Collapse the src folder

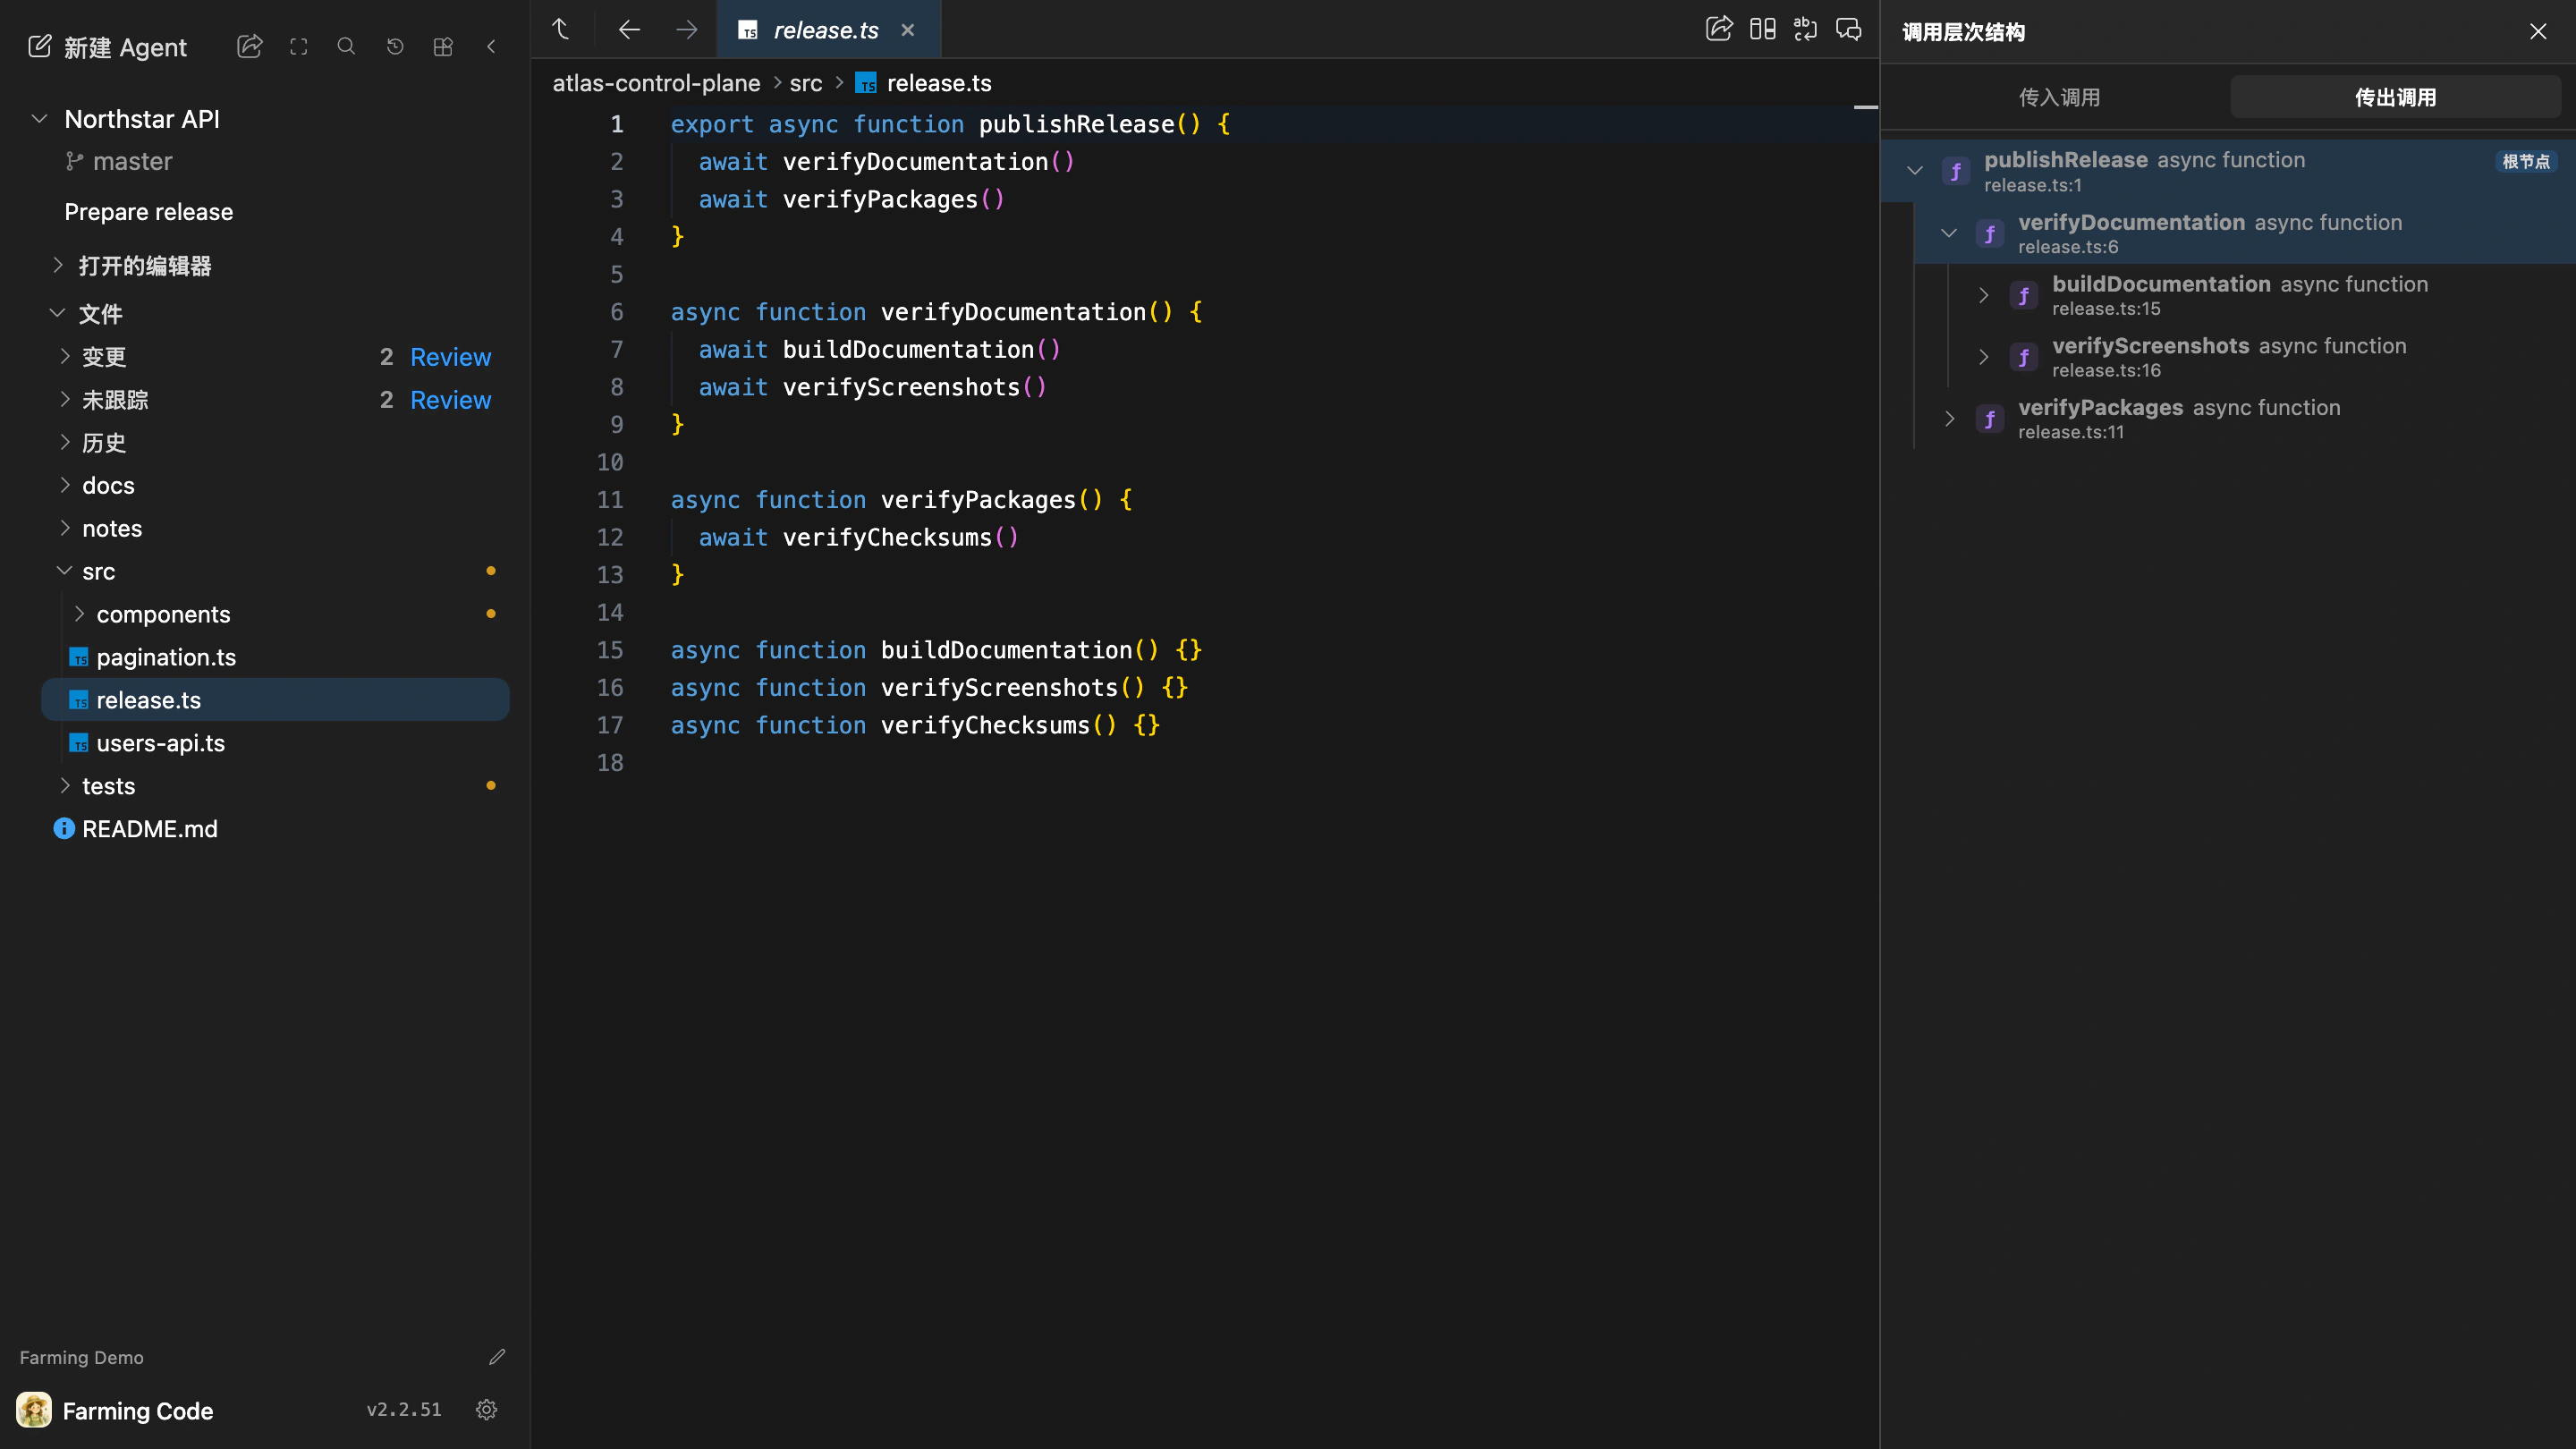65,571
